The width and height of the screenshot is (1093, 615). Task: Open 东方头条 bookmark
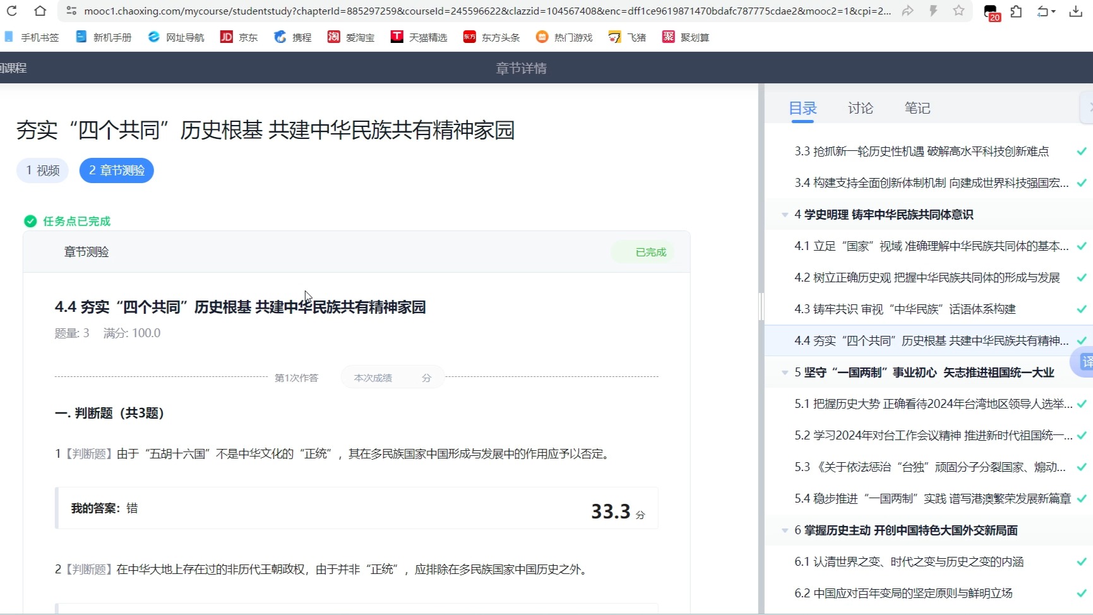(x=491, y=37)
